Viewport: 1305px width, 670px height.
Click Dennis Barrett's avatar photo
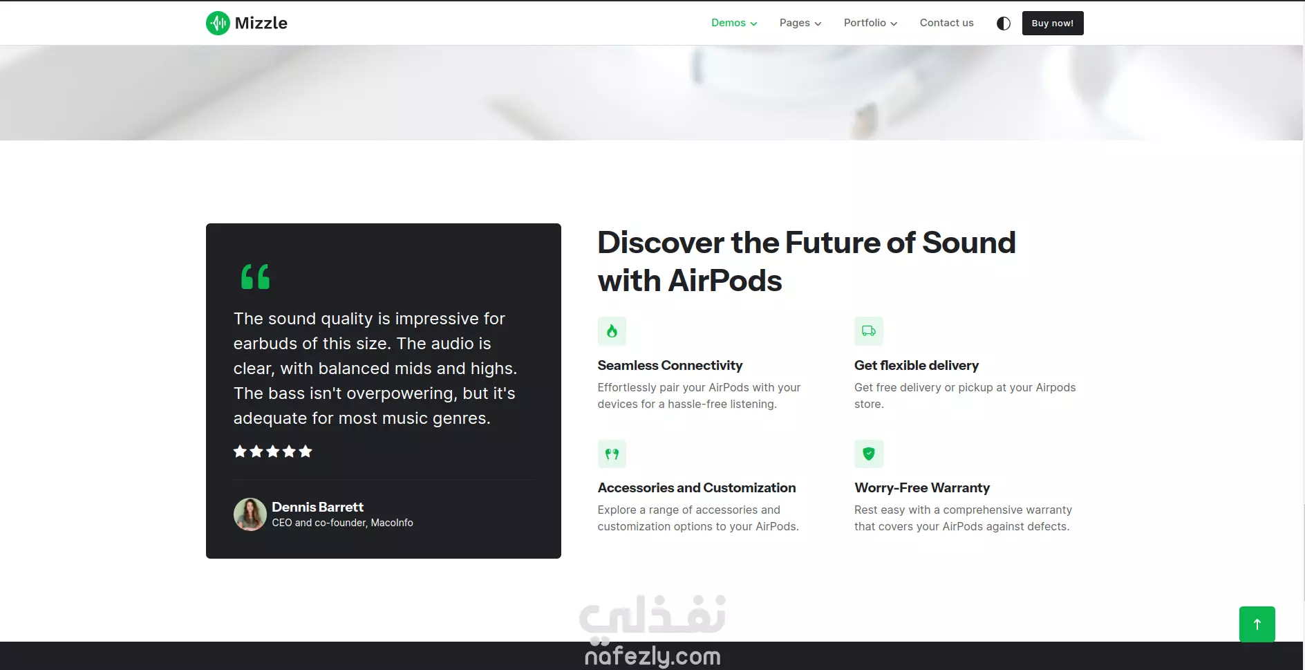(x=250, y=514)
